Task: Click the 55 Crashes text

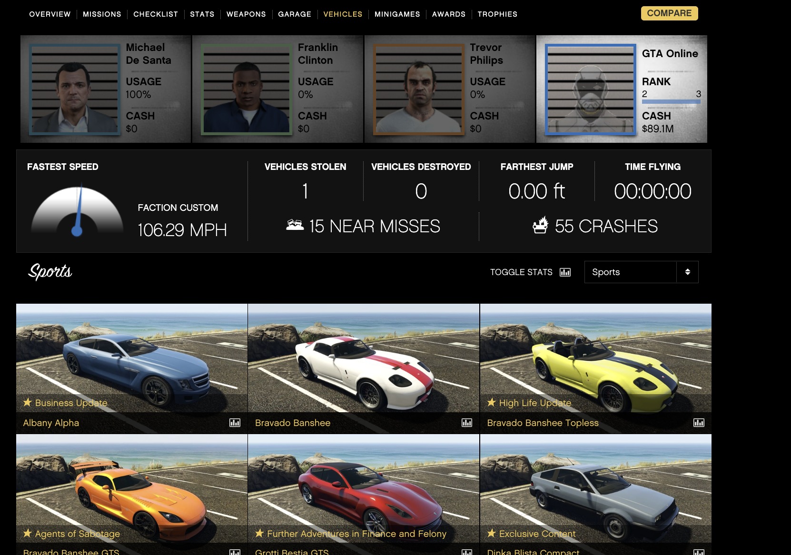Action: point(606,226)
